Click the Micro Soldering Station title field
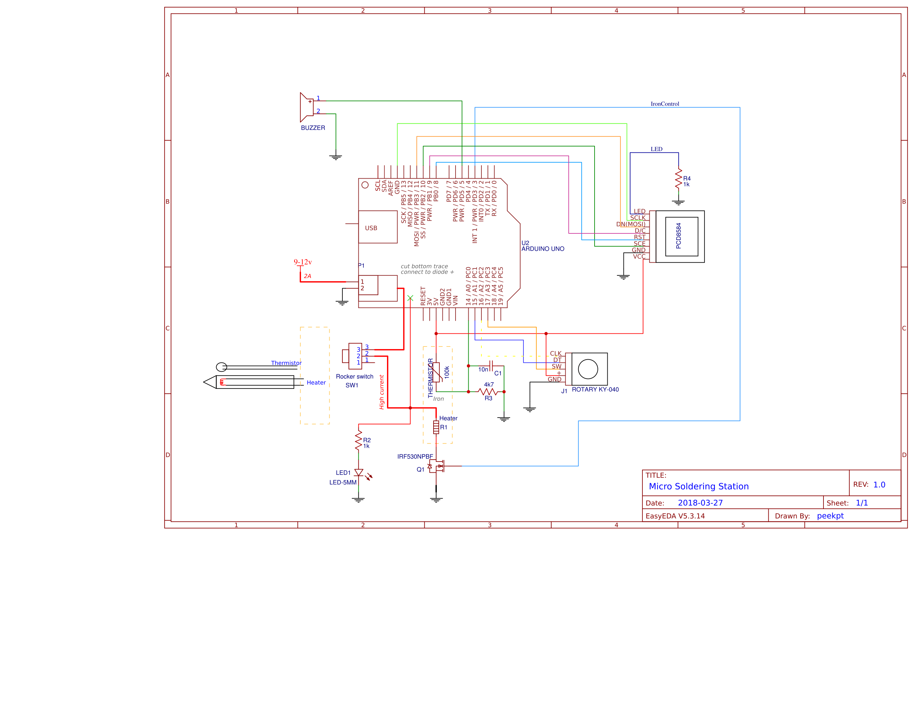Viewport: 914px width, 712px height. click(x=699, y=486)
